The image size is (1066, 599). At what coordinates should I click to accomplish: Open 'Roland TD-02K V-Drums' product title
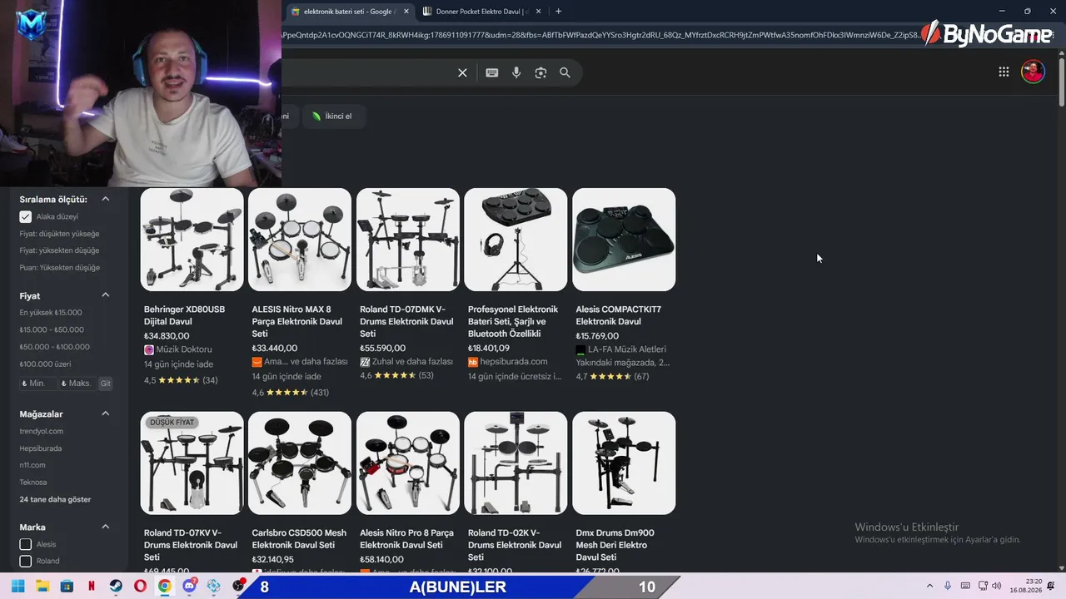tap(515, 545)
